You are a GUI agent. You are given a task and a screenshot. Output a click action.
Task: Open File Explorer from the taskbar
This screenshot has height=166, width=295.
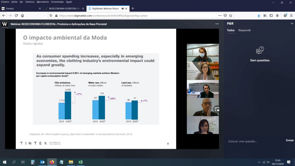(71, 162)
